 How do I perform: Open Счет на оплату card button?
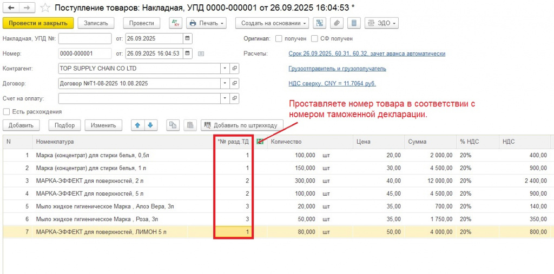[234, 98]
